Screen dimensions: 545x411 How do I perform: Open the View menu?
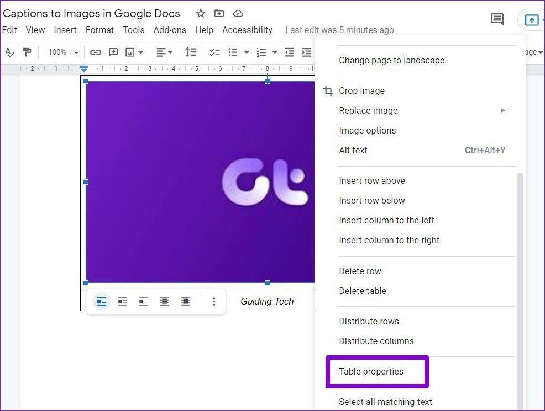pos(35,30)
